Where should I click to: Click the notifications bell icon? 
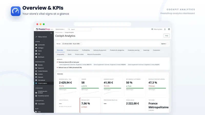[x=165, y=29]
